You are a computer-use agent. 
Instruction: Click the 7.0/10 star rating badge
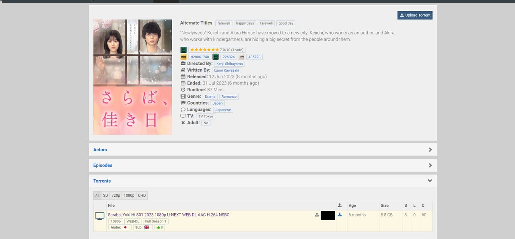[217, 50]
